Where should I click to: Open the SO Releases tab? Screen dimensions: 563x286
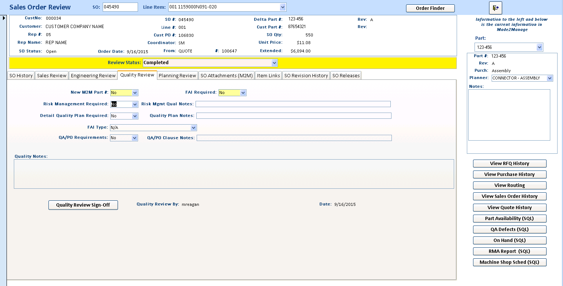346,75
